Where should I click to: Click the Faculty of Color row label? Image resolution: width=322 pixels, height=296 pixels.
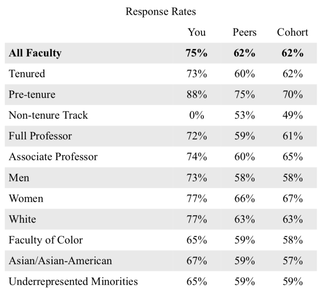click(x=46, y=240)
